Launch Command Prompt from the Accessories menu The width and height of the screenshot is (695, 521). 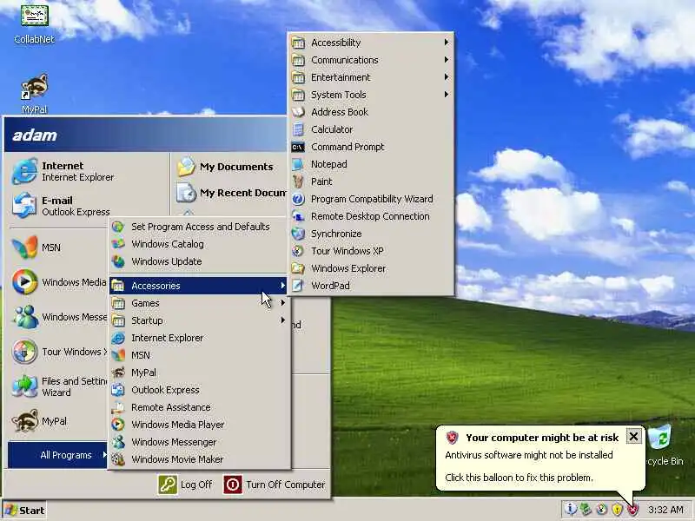[372, 147]
